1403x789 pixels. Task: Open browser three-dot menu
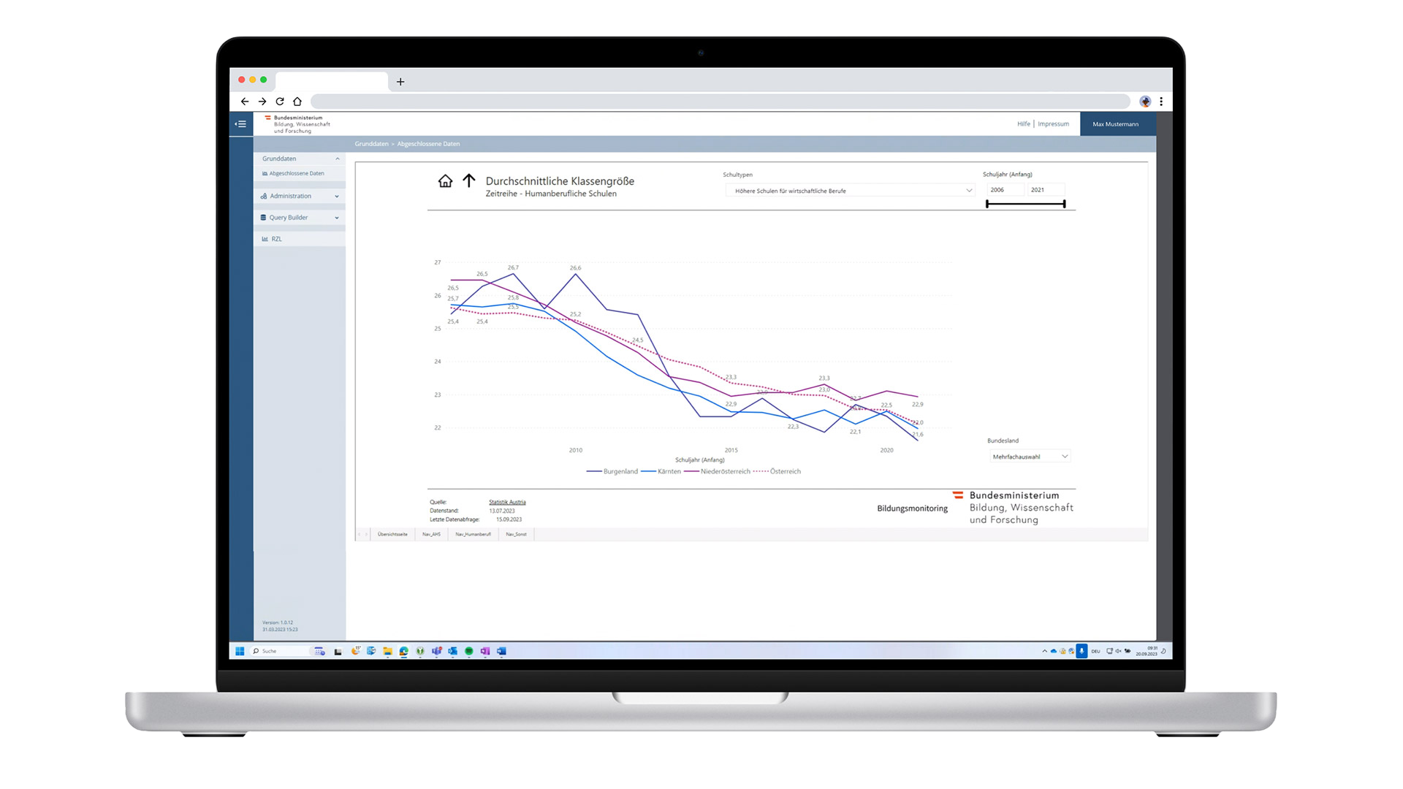pyautogui.click(x=1161, y=102)
